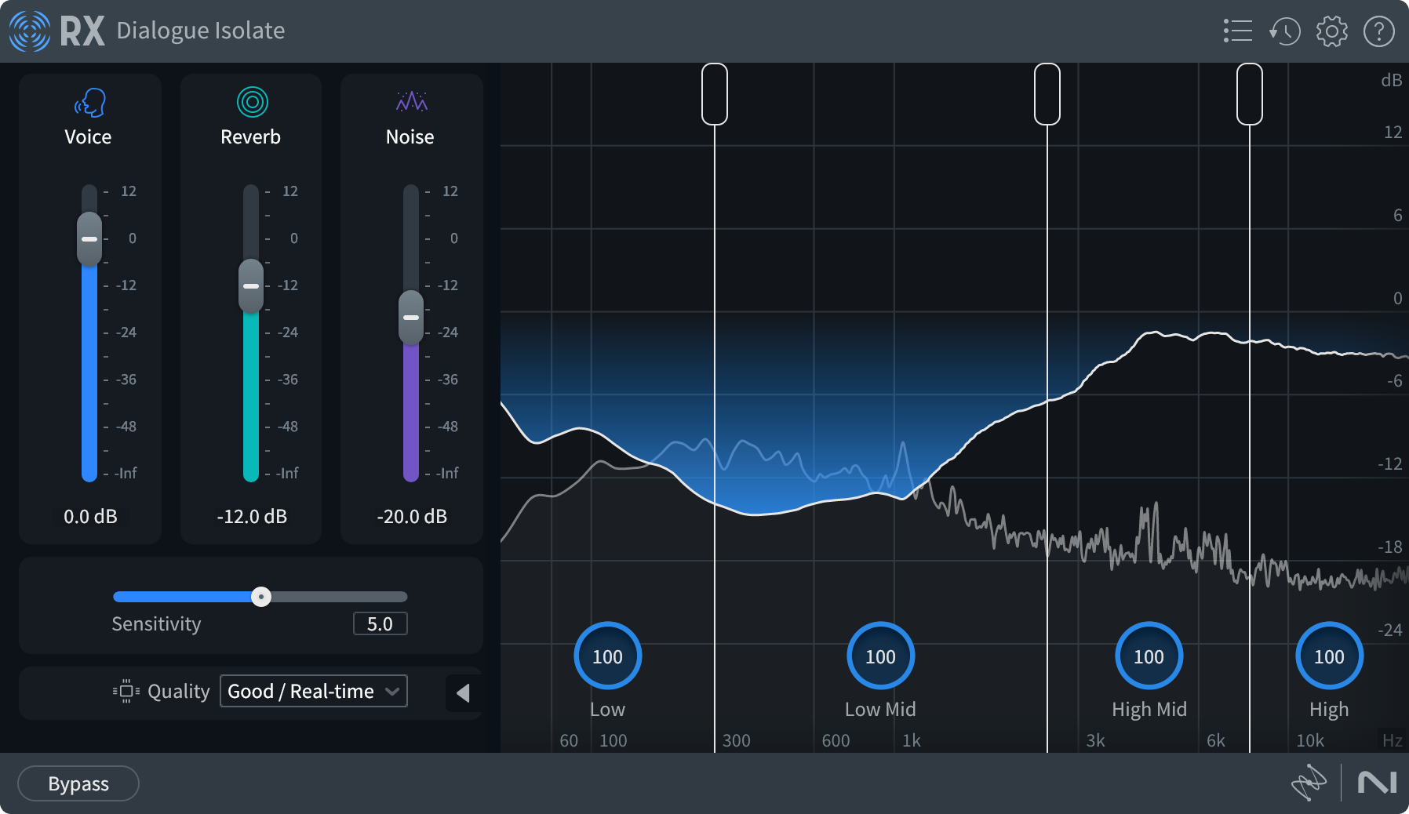Open the help documentation
This screenshot has width=1409, height=814.
coord(1378,31)
